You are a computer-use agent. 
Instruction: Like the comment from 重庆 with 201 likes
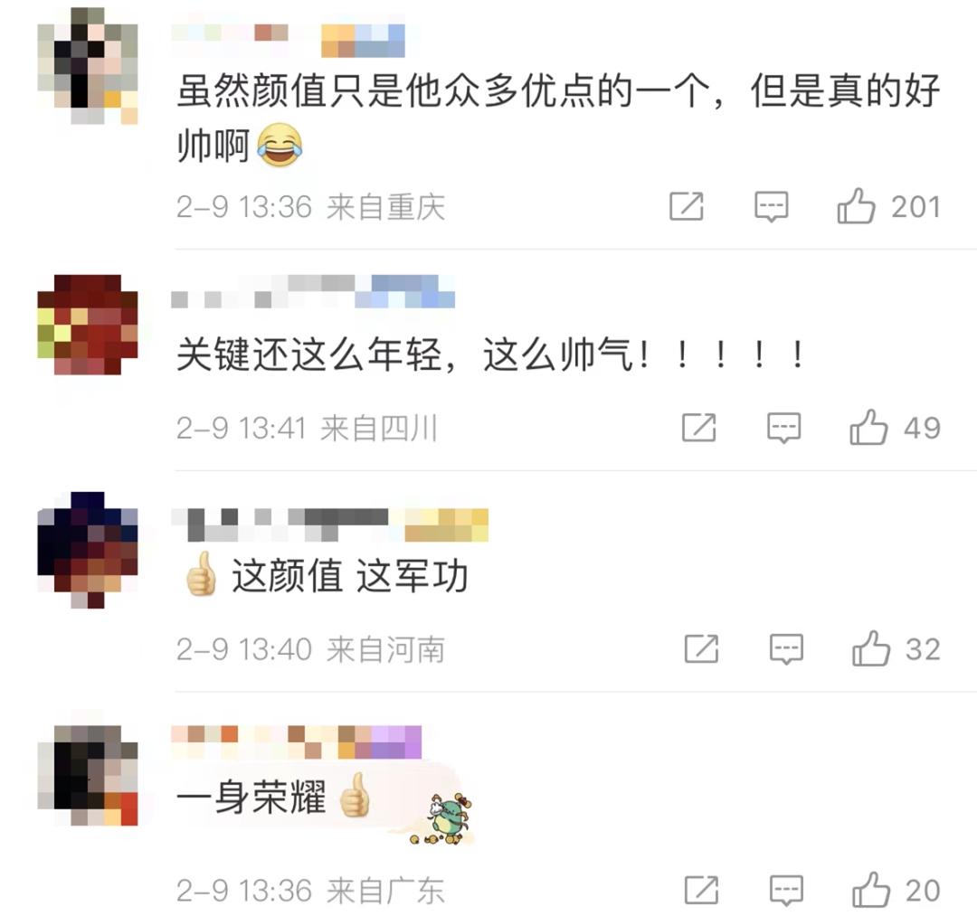click(x=856, y=206)
